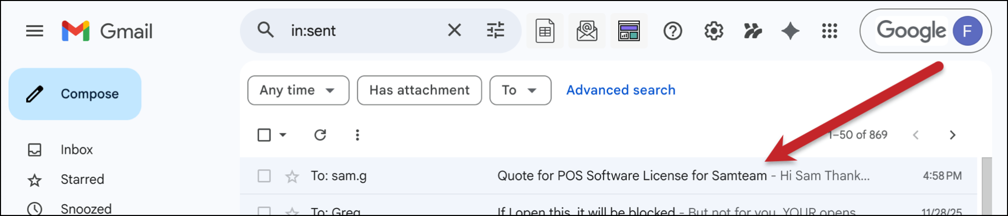Open the Starred folder
Screen dimensions: 1008x216
tap(82, 179)
